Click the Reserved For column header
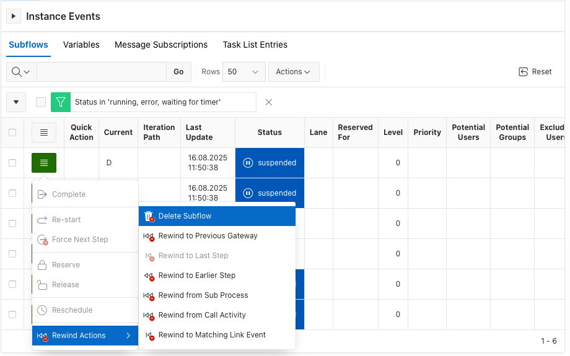The image size is (570, 356). click(x=355, y=132)
